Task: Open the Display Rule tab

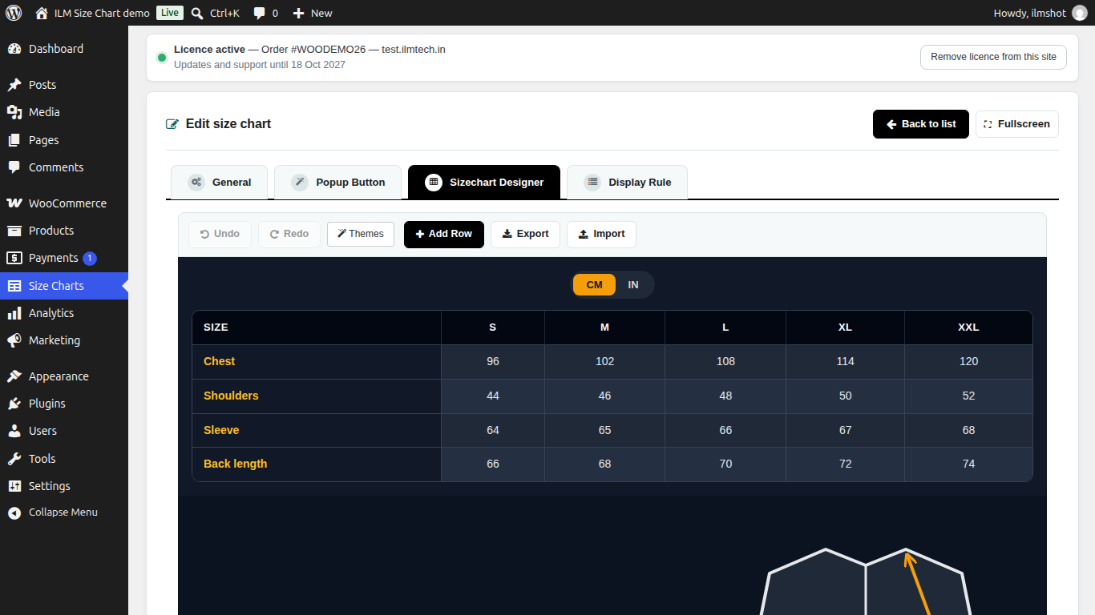Action: pos(627,182)
